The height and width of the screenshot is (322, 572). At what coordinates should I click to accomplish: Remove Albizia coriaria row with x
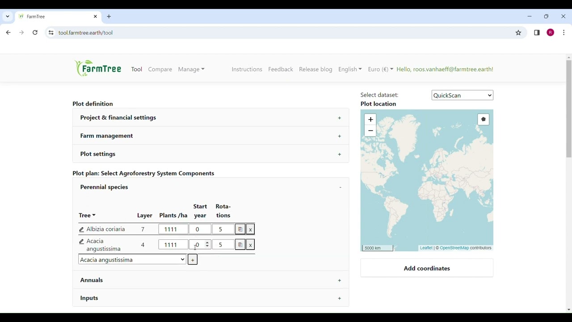(250, 229)
